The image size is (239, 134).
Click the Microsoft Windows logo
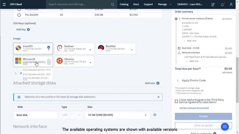18,61
